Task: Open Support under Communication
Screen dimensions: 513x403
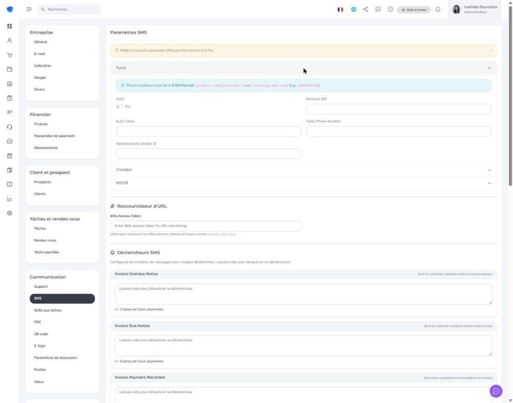Action: 41,286
